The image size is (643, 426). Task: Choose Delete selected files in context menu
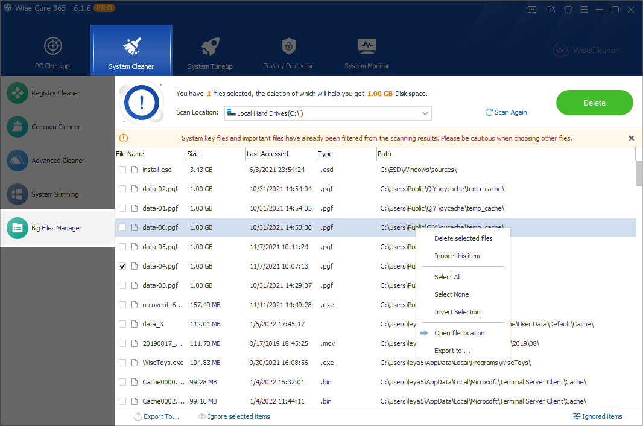click(x=463, y=238)
